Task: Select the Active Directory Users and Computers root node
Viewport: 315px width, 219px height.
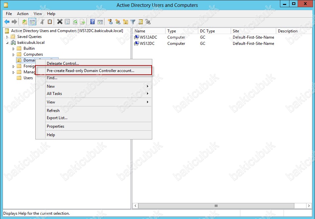Action: pos(67,30)
